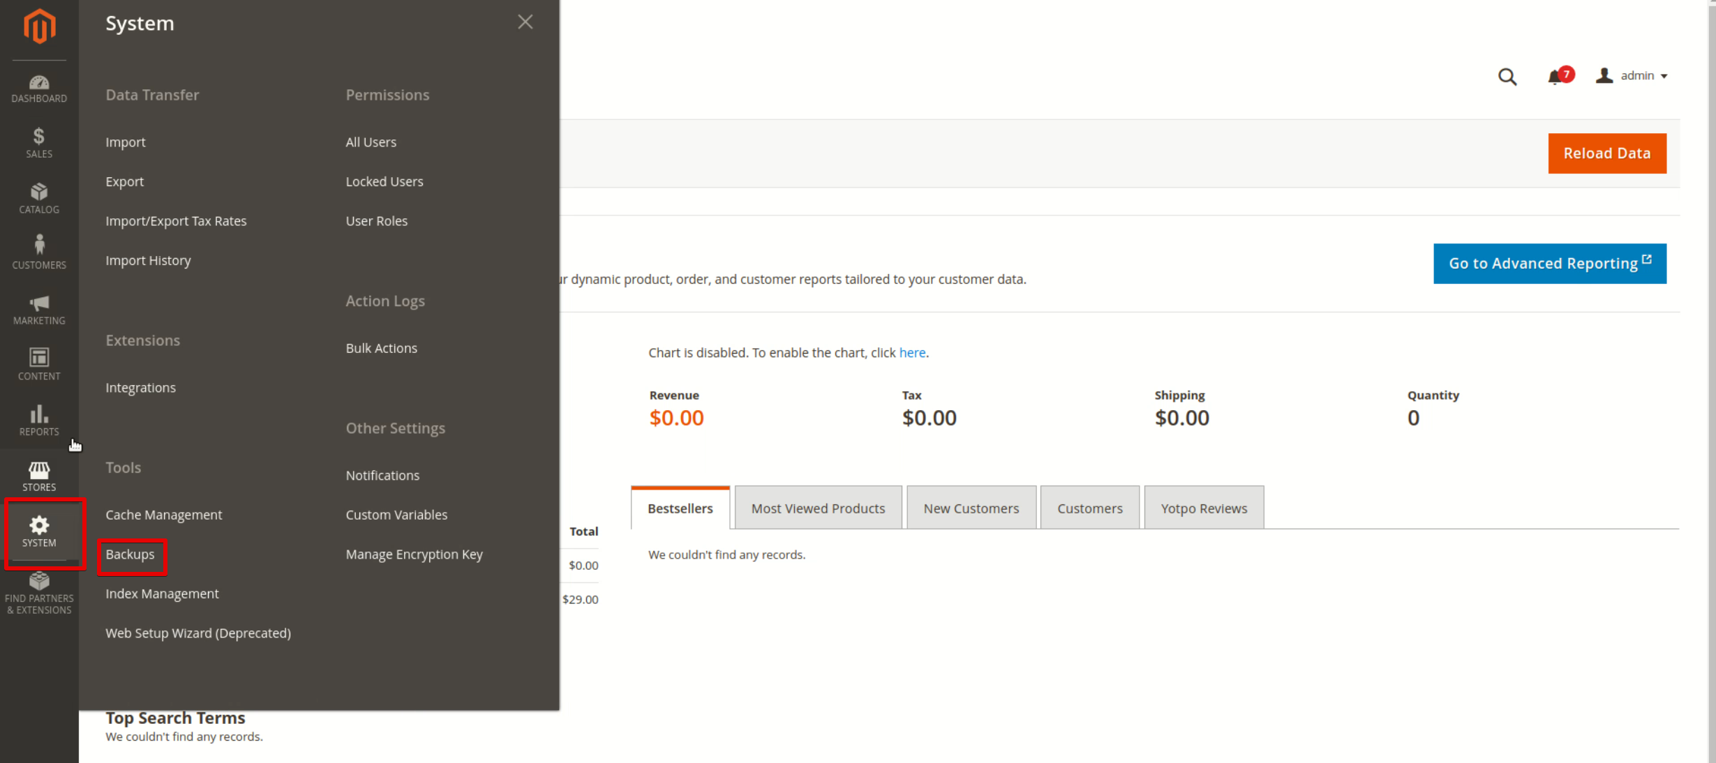
Task: Click the Top Search Terms heading
Action: (x=175, y=718)
